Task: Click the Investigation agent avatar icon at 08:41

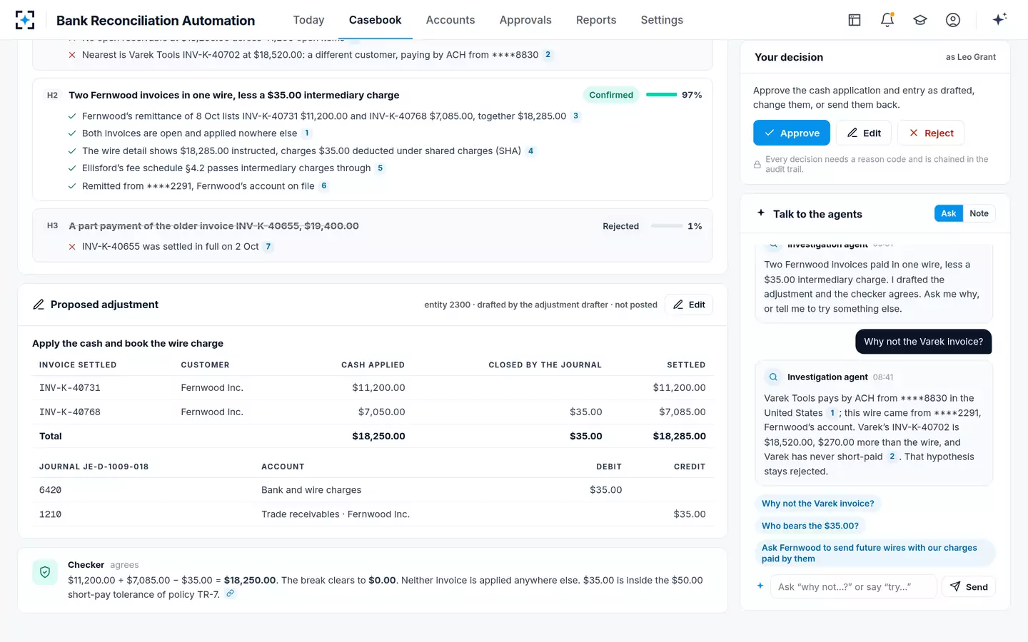Action: click(x=773, y=377)
